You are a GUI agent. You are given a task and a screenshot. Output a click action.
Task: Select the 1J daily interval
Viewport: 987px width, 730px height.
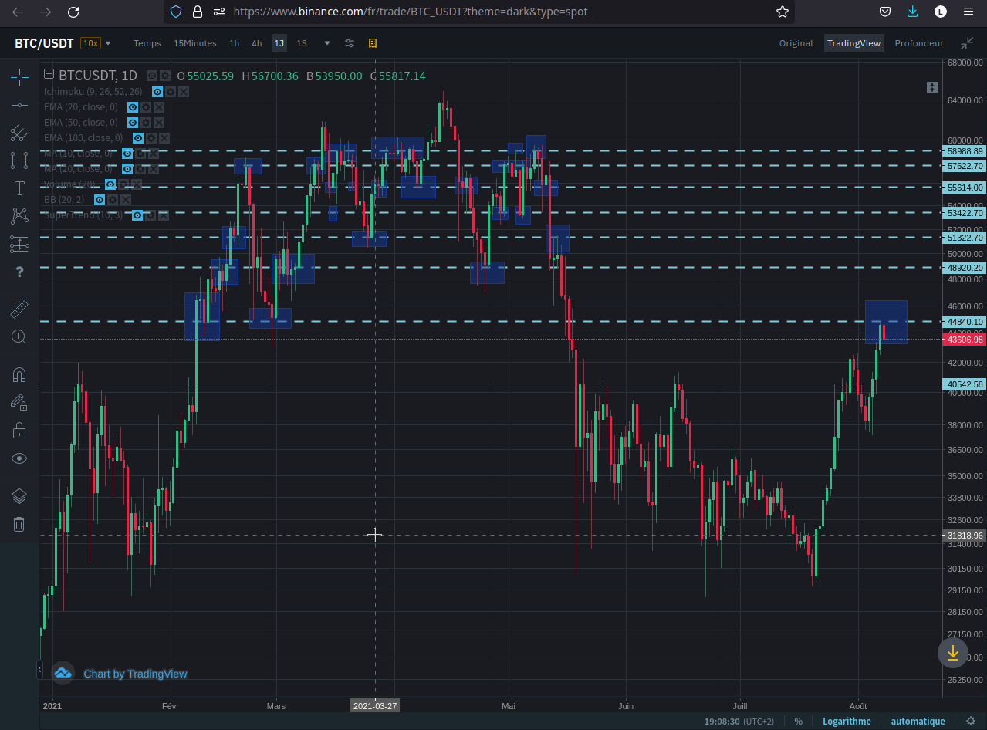(279, 43)
